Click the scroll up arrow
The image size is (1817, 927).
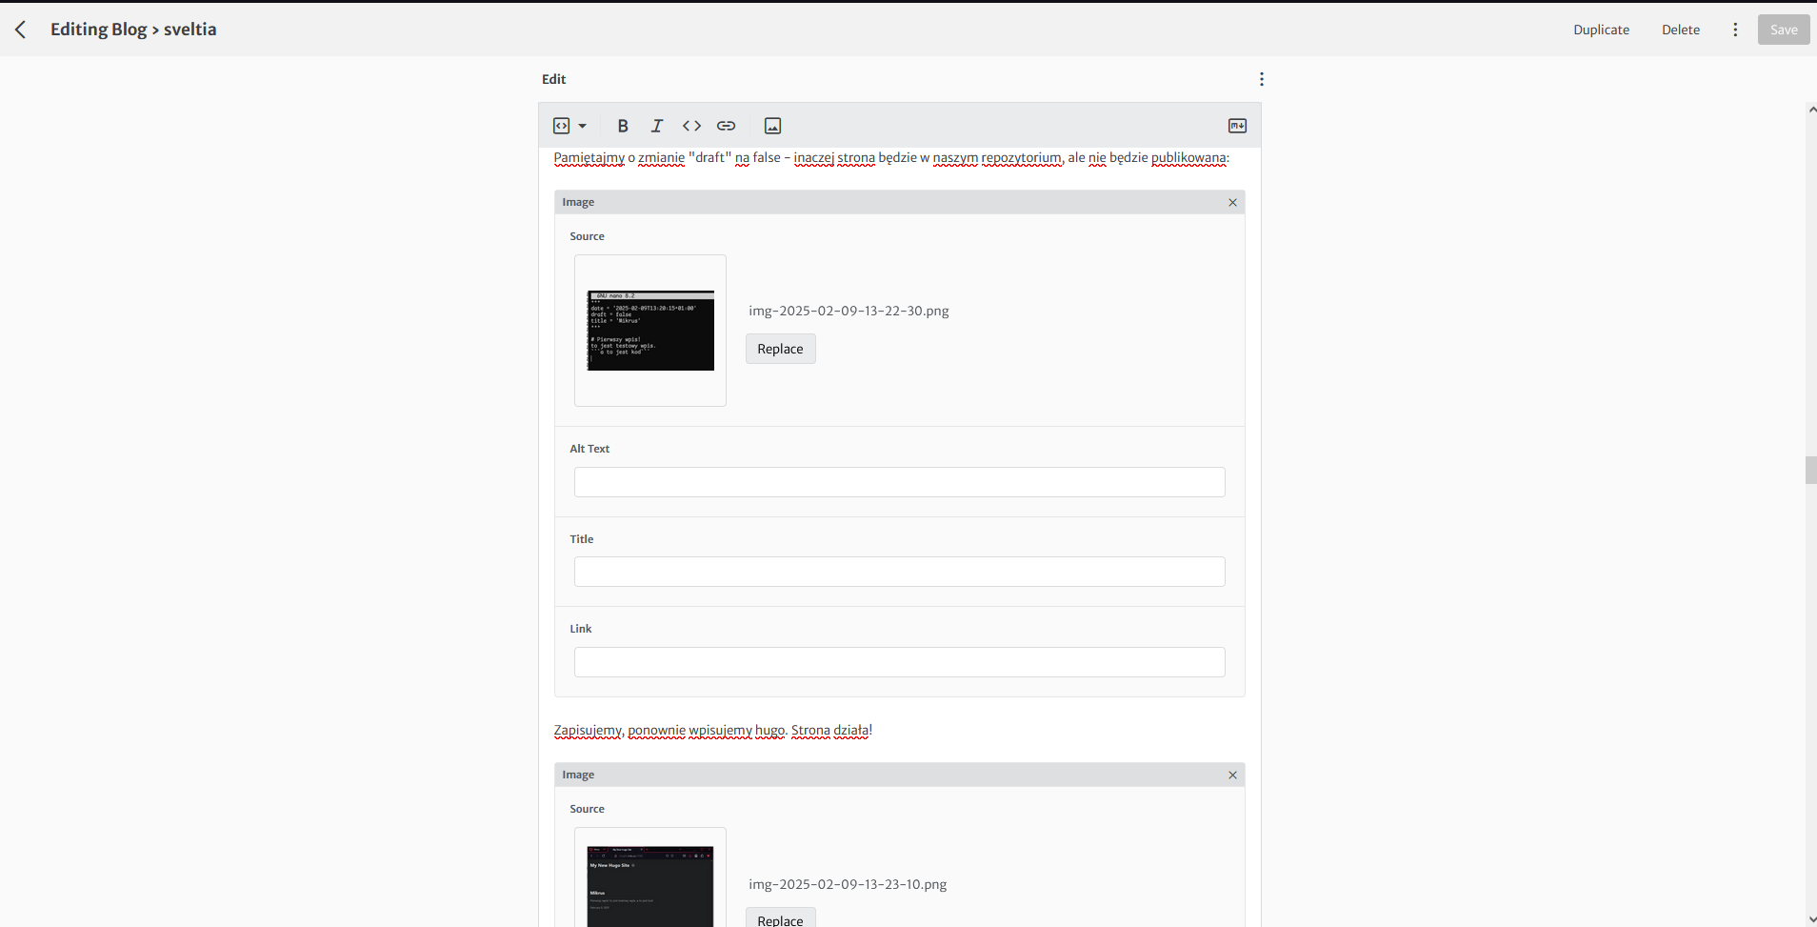[1811, 110]
